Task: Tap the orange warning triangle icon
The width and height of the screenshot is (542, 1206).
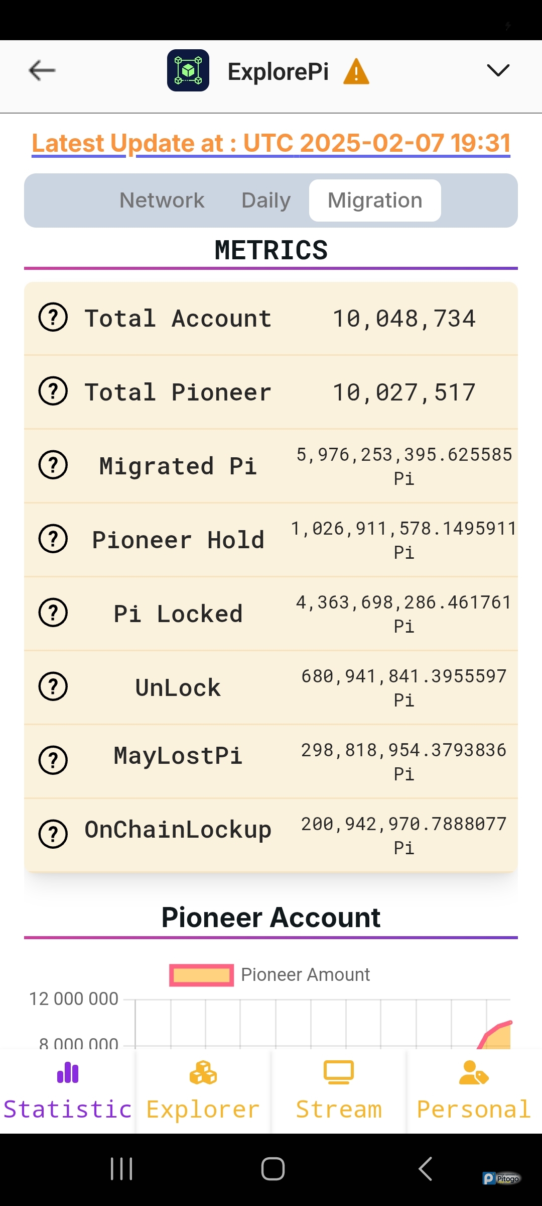Action: (356, 71)
